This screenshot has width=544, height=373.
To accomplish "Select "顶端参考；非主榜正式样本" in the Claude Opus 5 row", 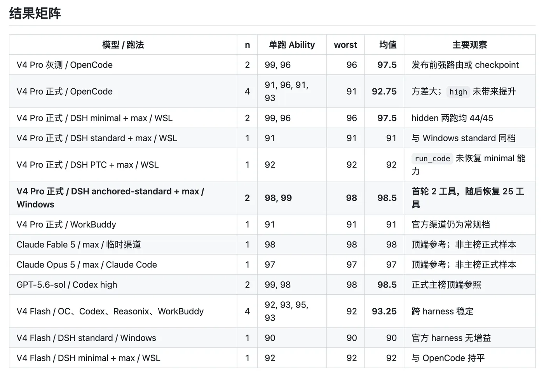I will point(464,265).
